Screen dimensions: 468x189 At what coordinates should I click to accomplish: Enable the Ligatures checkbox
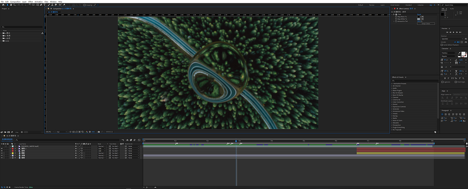tap(442, 82)
